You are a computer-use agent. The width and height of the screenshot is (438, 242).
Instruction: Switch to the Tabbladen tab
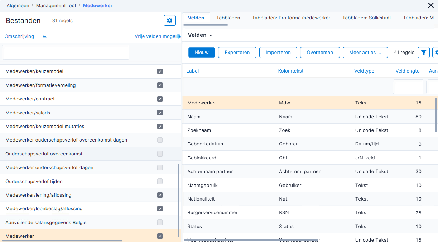pyautogui.click(x=228, y=18)
